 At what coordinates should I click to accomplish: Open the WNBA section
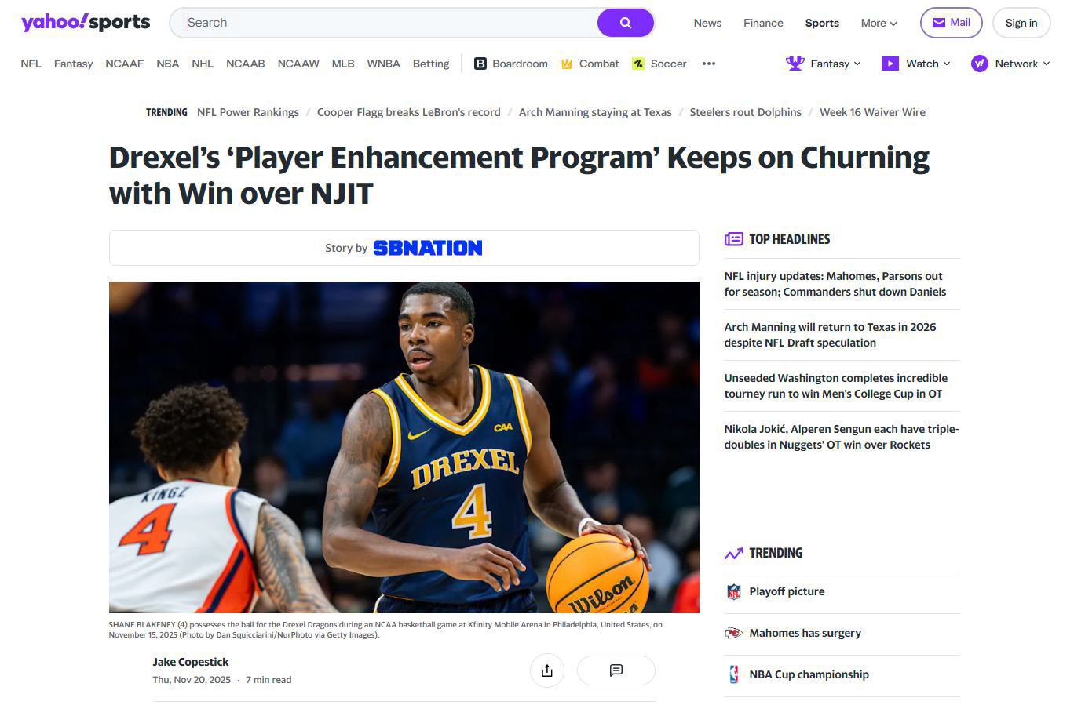point(384,64)
